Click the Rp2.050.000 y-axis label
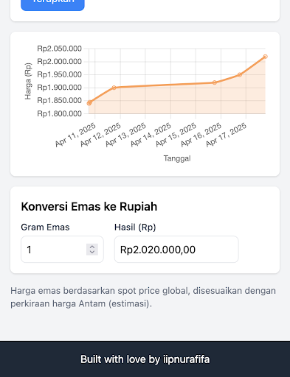 pyautogui.click(x=59, y=49)
